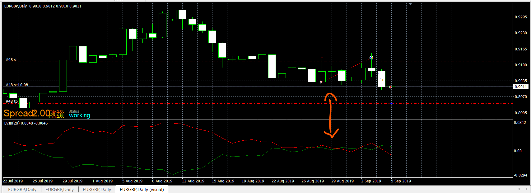Click the 12 Aug 2019 date label
Viewport: 531px width, 193px height.
click(193, 181)
